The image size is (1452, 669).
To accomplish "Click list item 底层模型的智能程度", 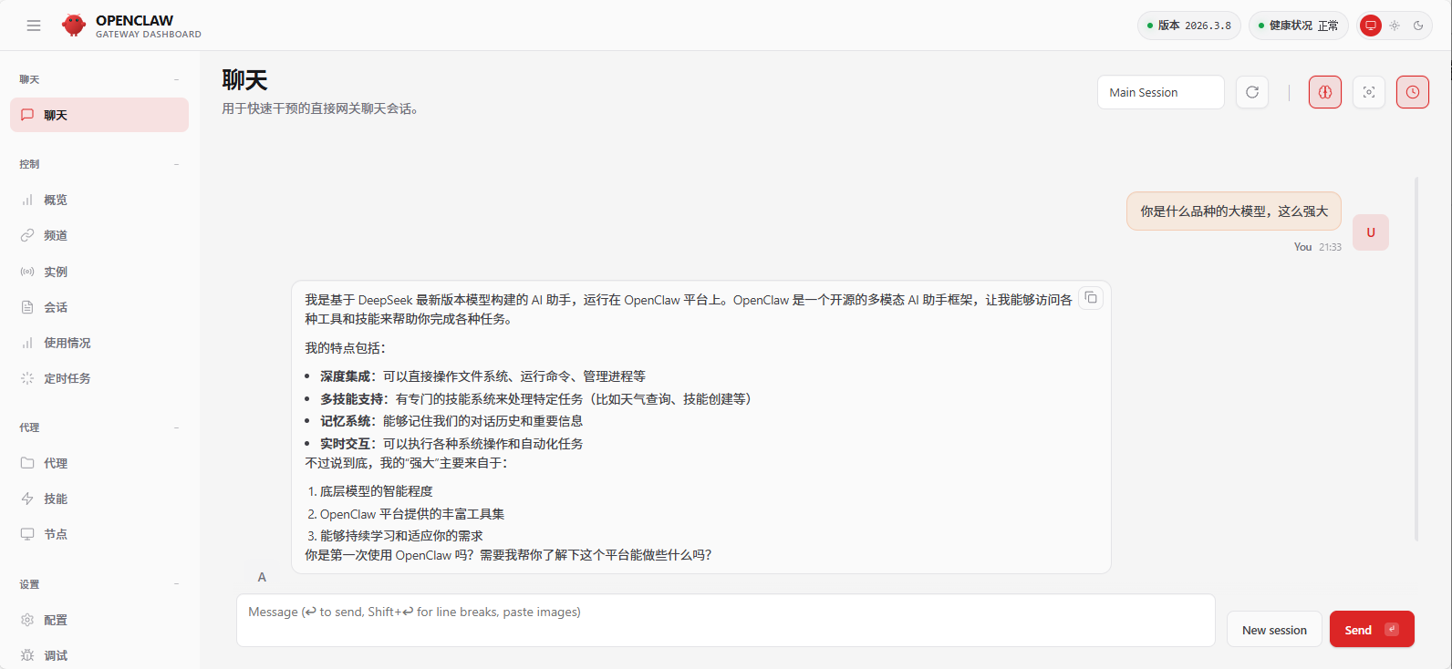I will pyautogui.click(x=377, y=491).
